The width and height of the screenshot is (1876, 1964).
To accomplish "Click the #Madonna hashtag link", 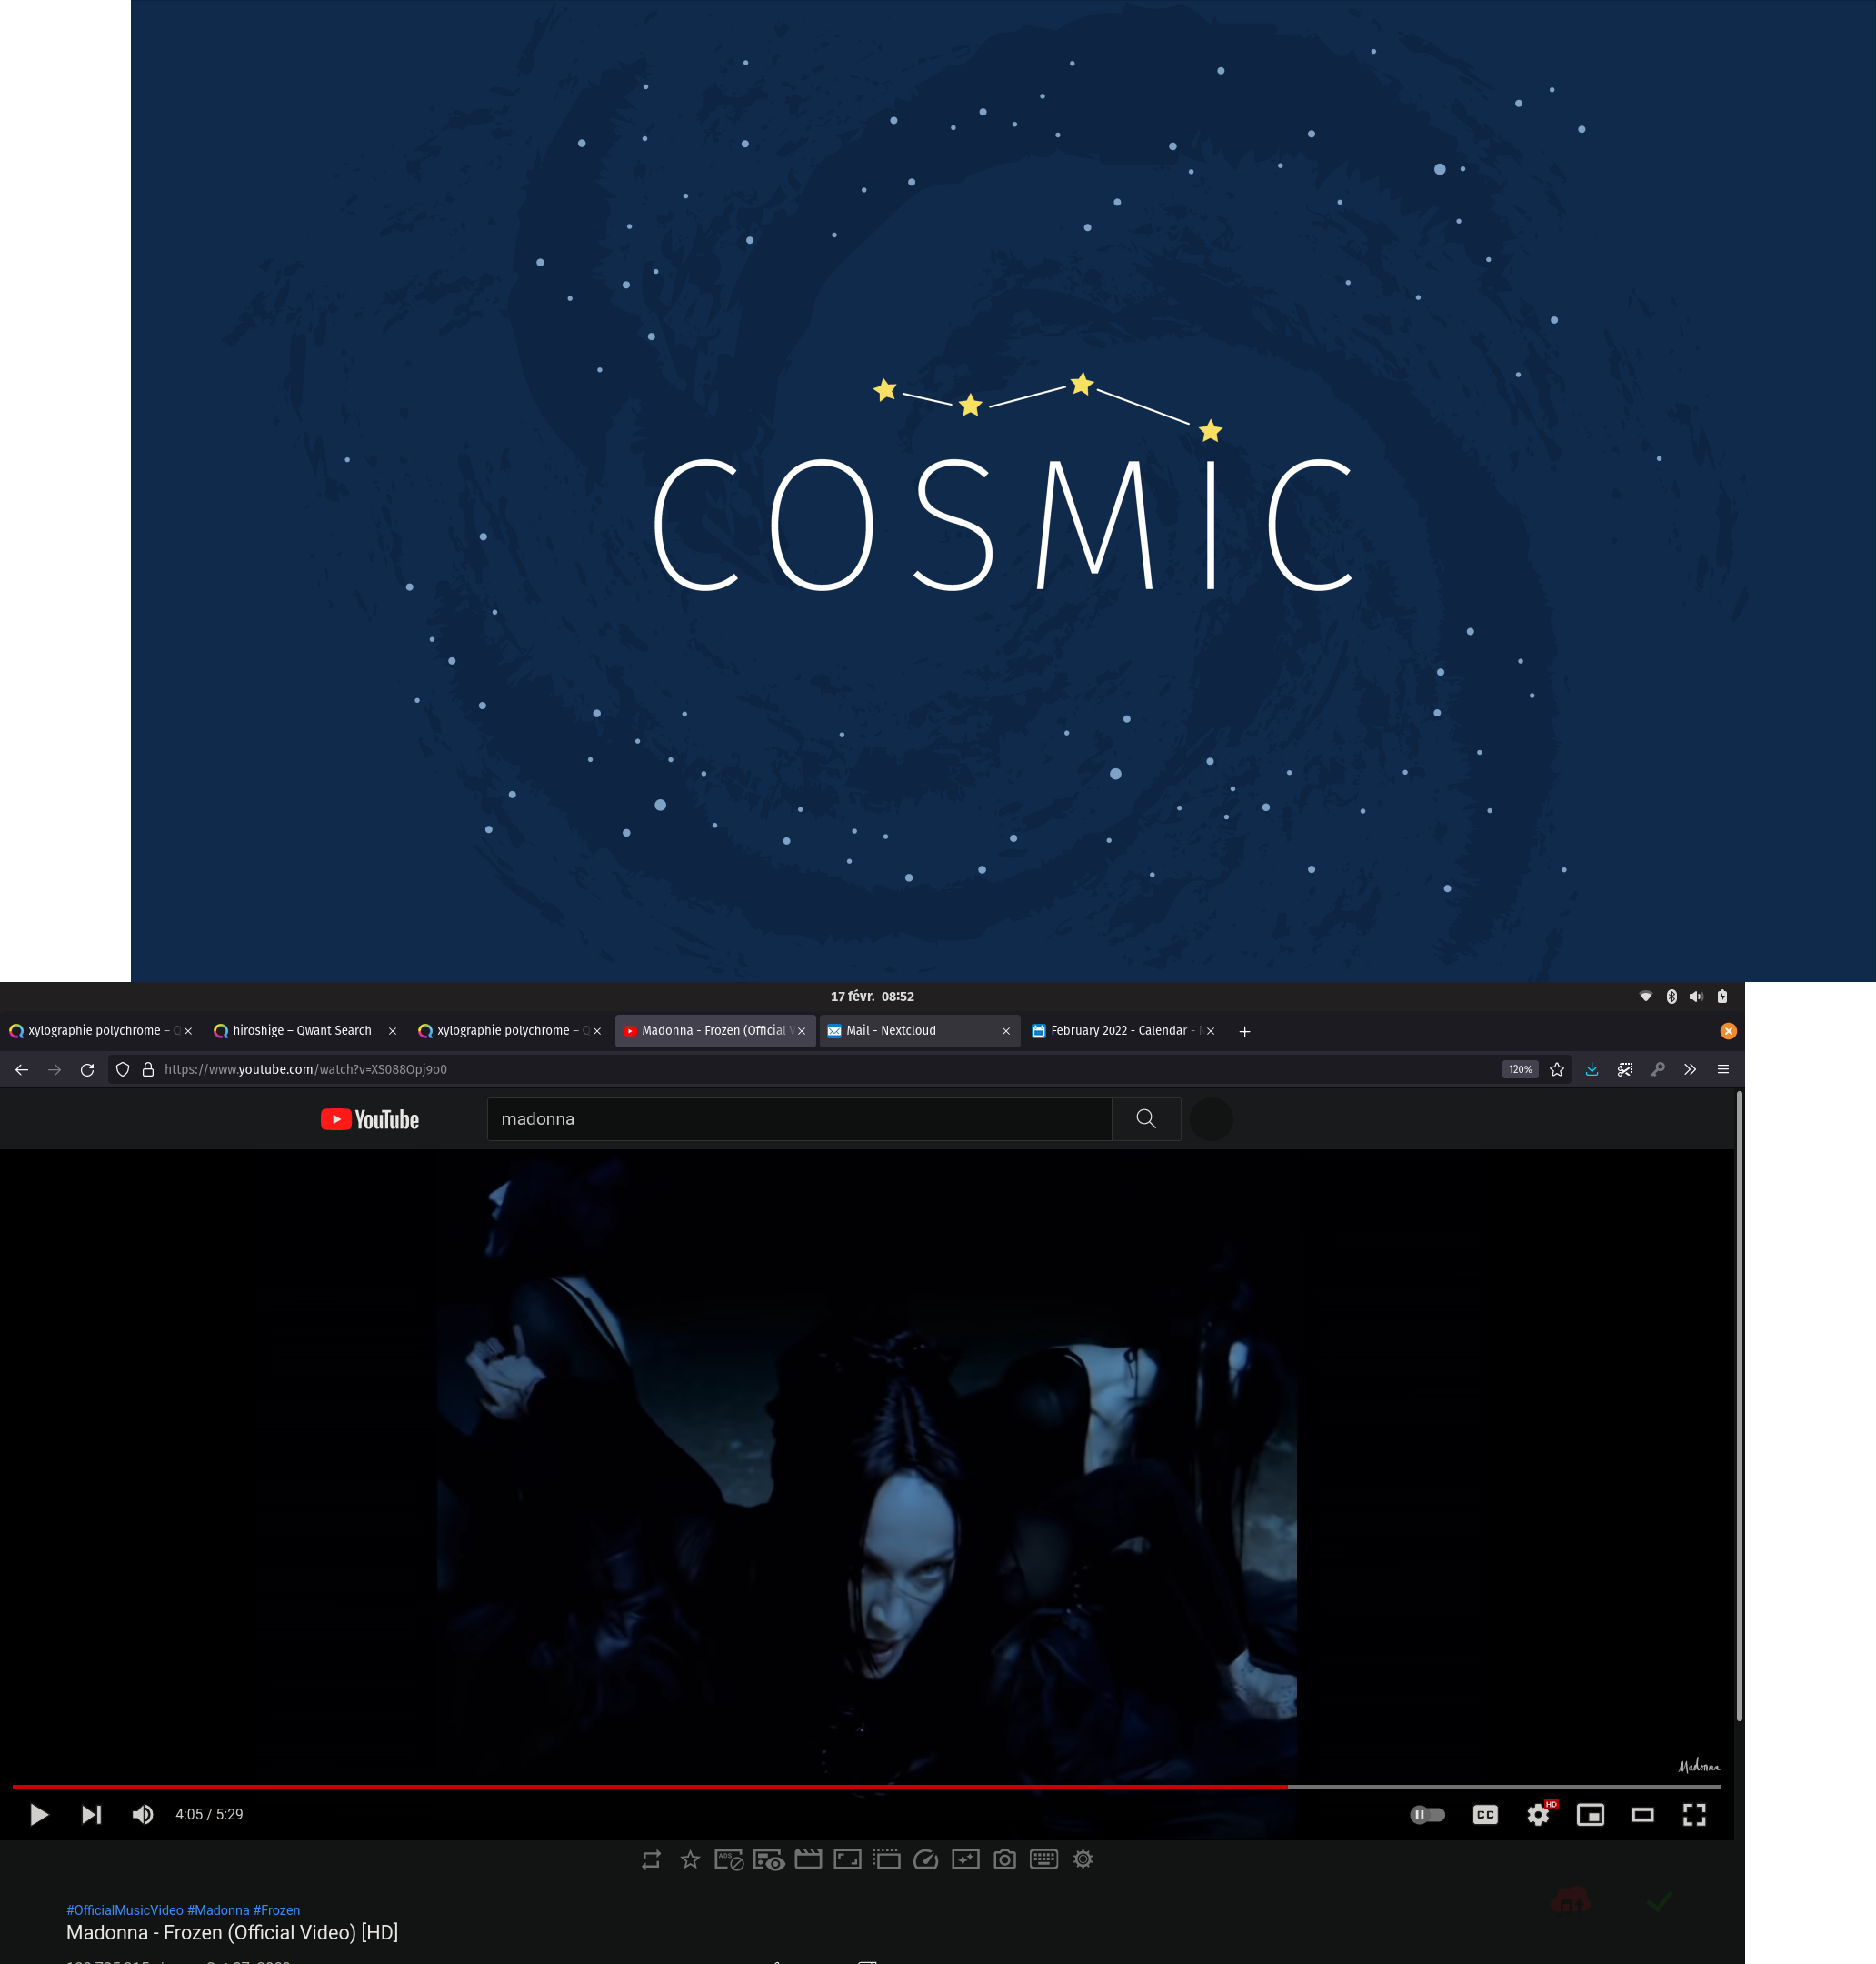I will coord(218,1909).
